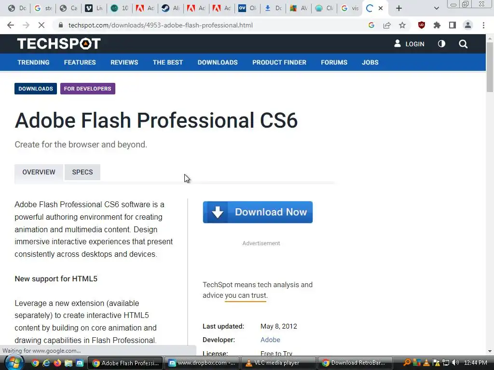Switch to the 'Ol' OV browser tab
494x370 pixels.
pos(247,8)
